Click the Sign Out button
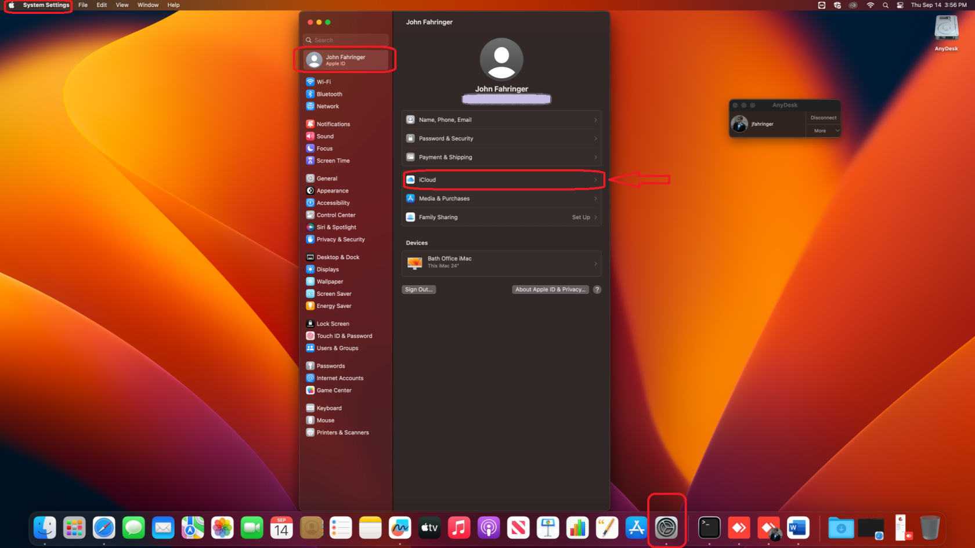 click(419, 289)
